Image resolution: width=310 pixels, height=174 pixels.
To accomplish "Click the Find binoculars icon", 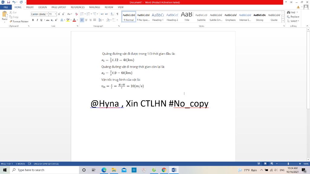I will 289,12.
